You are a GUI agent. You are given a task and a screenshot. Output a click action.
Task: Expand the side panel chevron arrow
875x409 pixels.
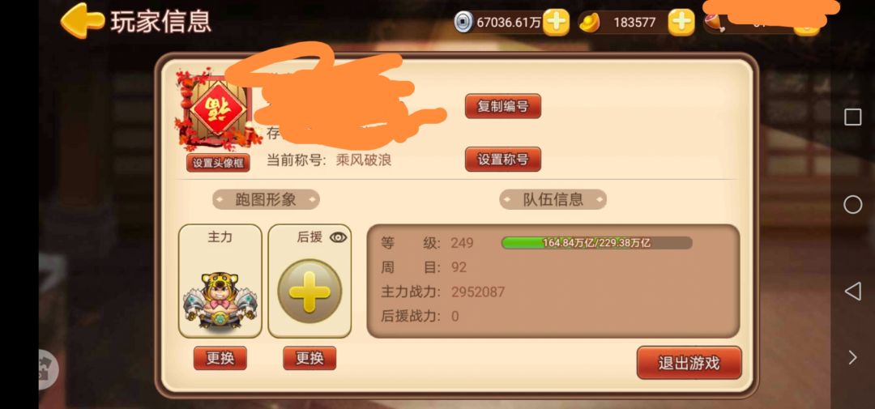pyautogui.click(x=852, y=357)
